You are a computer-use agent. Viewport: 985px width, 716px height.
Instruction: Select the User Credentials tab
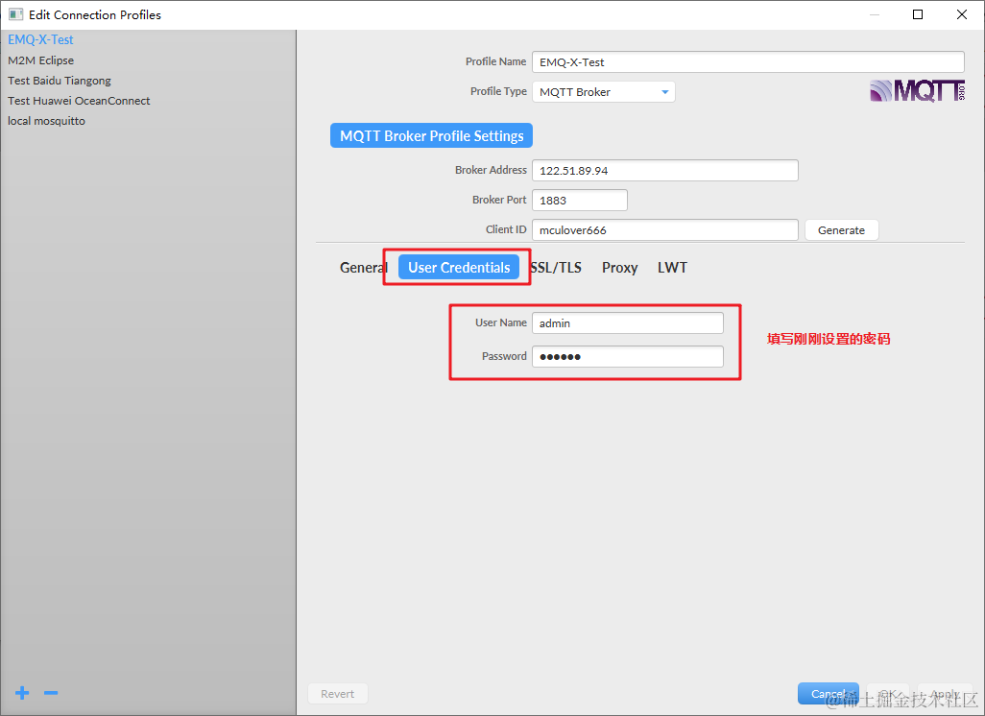click(459, 268)
